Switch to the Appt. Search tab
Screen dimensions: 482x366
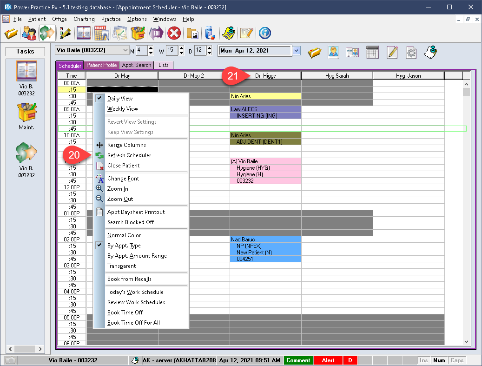tap(137, 65)
